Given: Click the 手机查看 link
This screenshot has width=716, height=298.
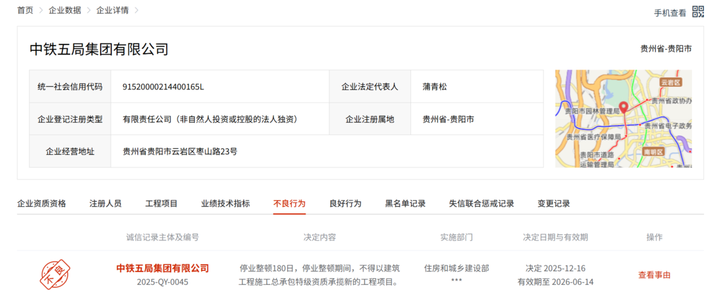Looking at the screenshot, I should point(670,13).
